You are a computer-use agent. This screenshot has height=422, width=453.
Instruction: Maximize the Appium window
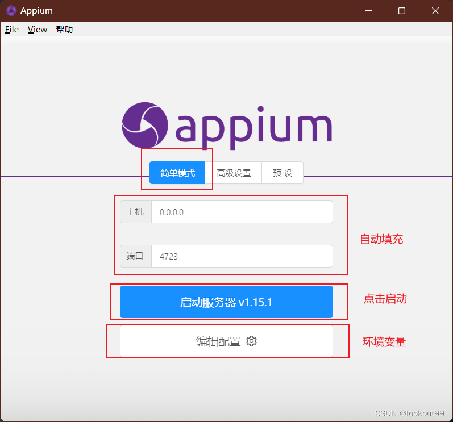pos(402,11)
